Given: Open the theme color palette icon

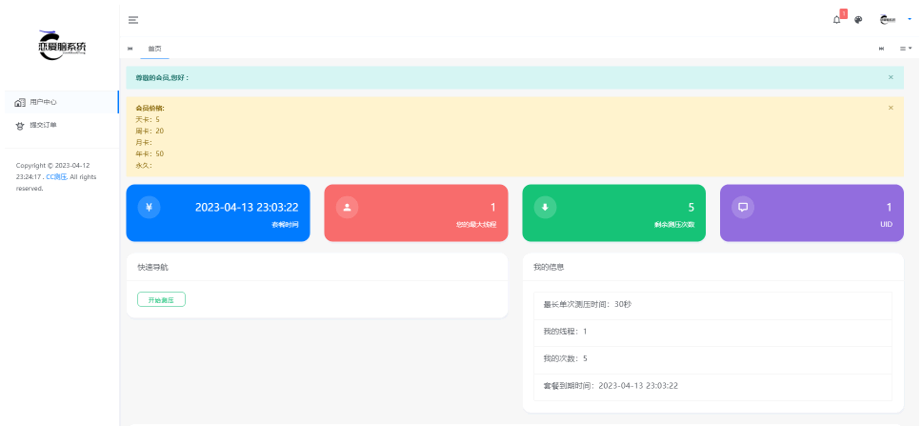Looking at the screenshot, I should point(858,19).
